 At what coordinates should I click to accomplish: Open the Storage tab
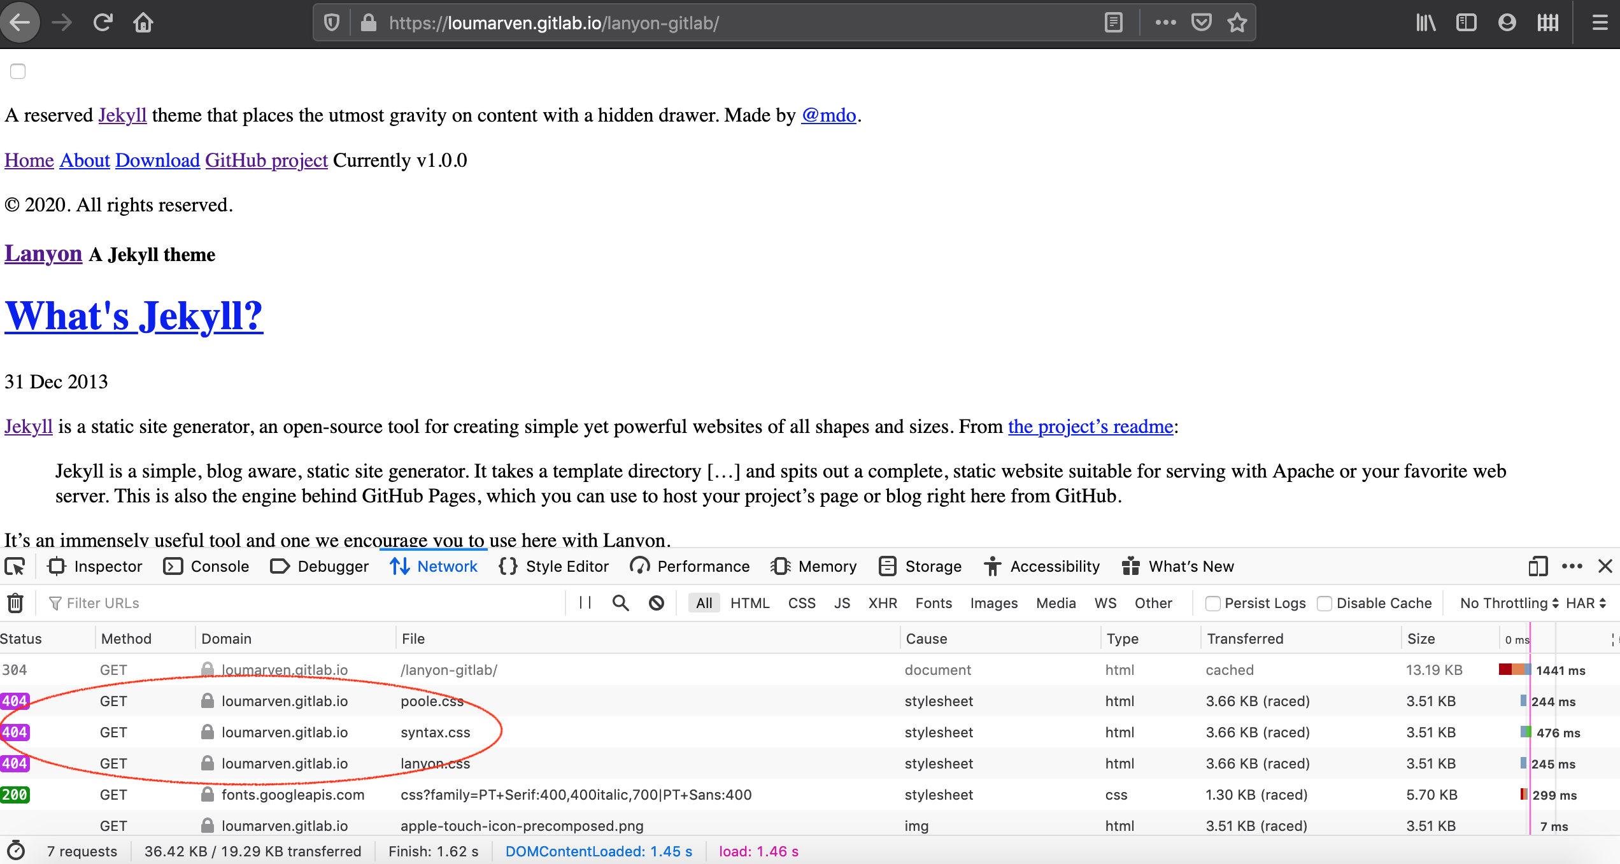coord(920,566)
